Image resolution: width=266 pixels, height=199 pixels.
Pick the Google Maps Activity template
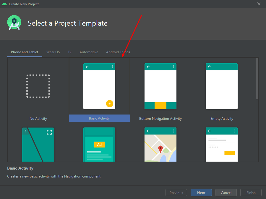[x=160, y=144]
